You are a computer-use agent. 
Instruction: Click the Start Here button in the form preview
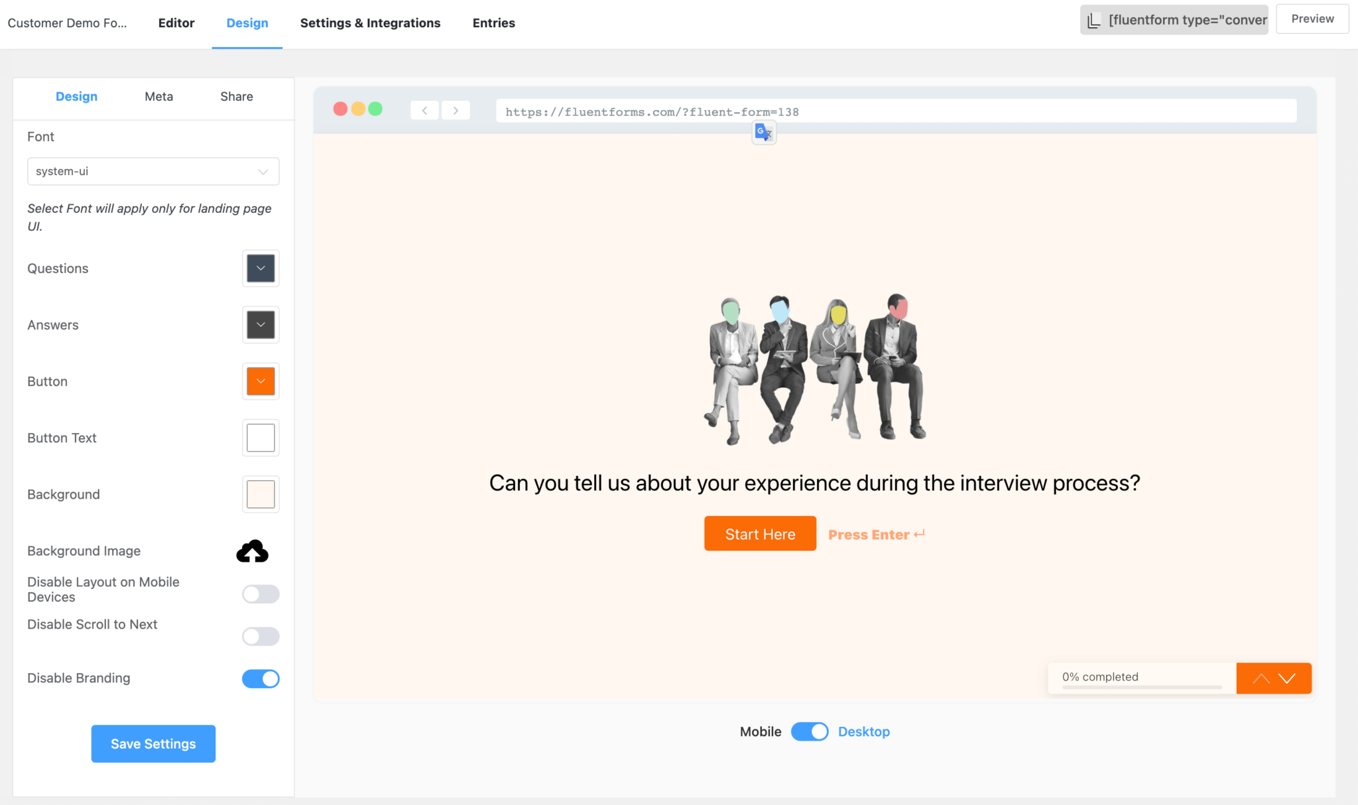(760, 533)
